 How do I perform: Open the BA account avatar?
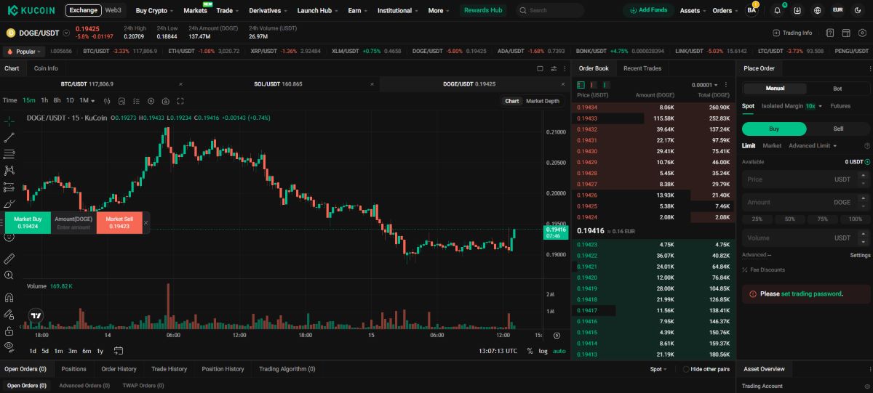click(x=752, y=10)
